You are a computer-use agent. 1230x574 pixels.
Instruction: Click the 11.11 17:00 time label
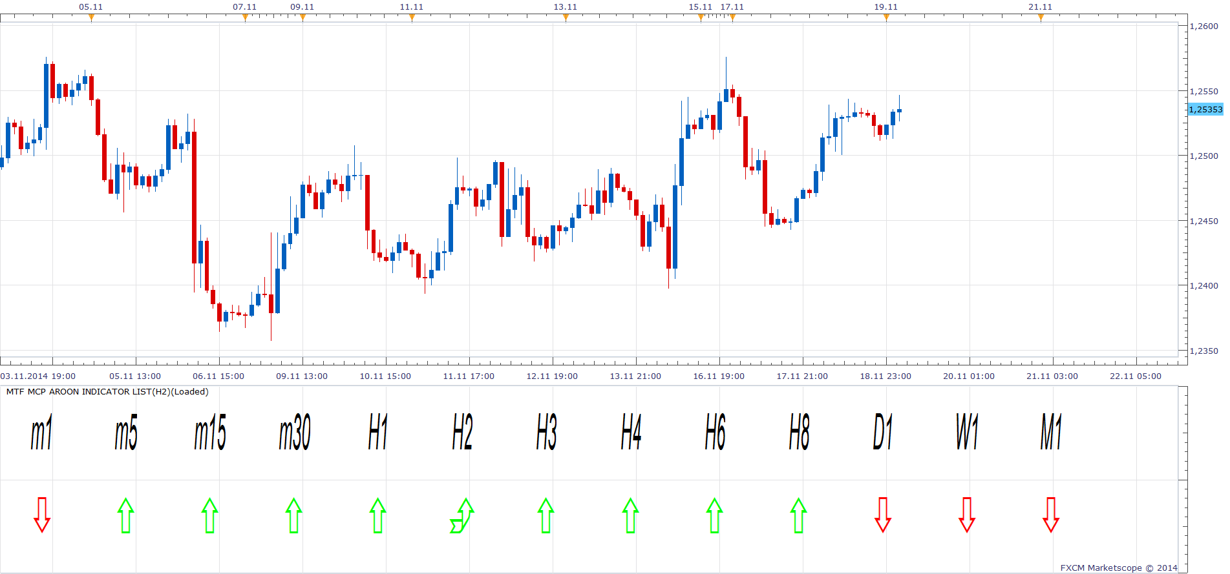coord(469,376)
